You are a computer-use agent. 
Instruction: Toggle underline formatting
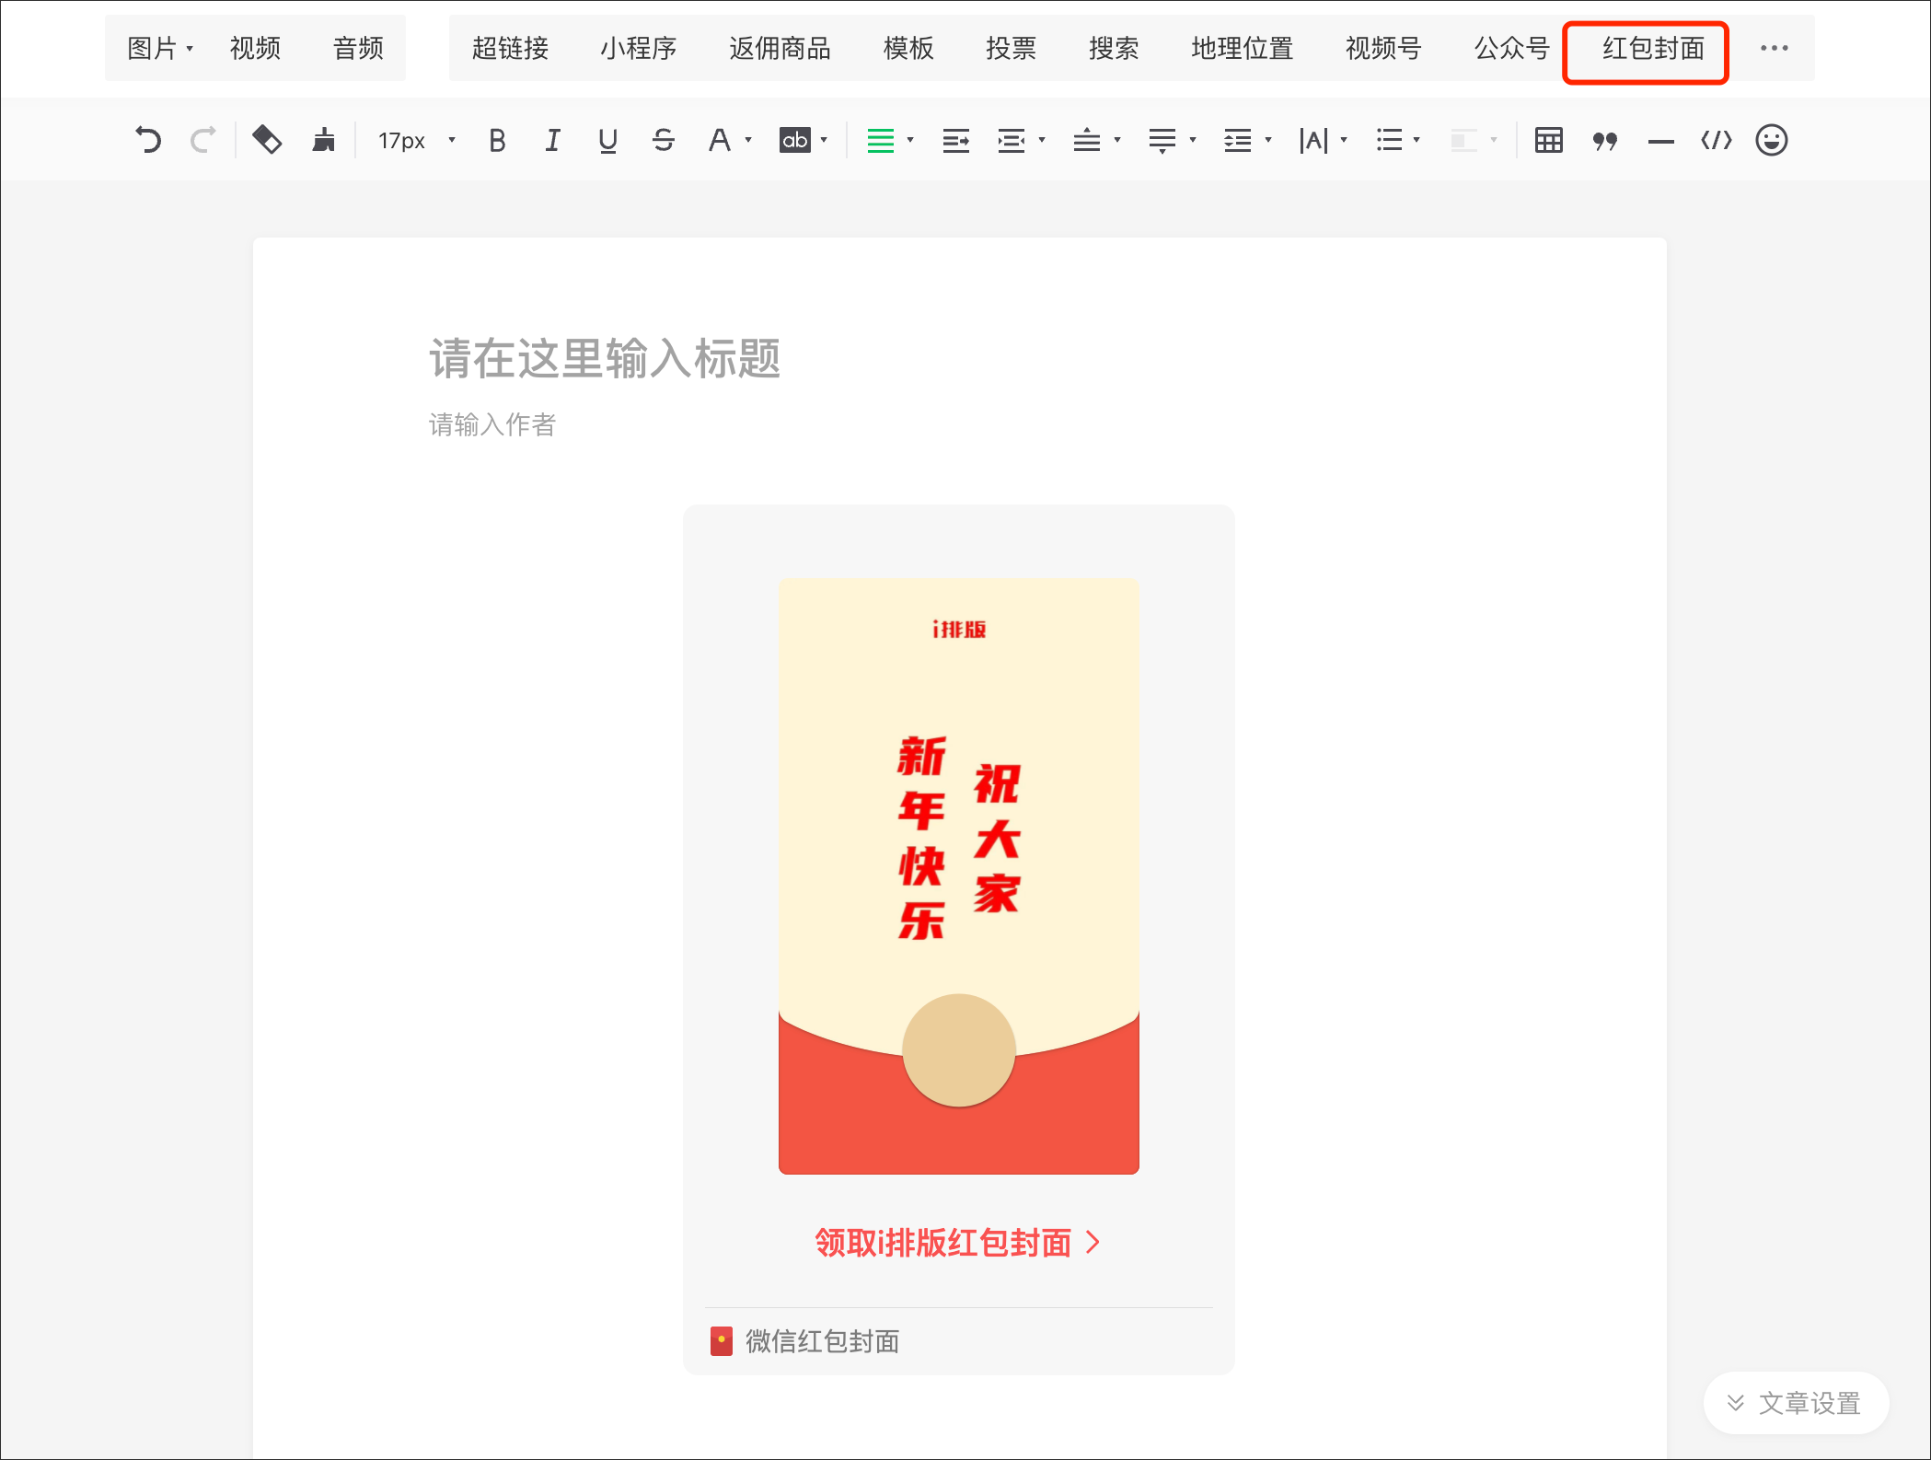coord(607,140)
